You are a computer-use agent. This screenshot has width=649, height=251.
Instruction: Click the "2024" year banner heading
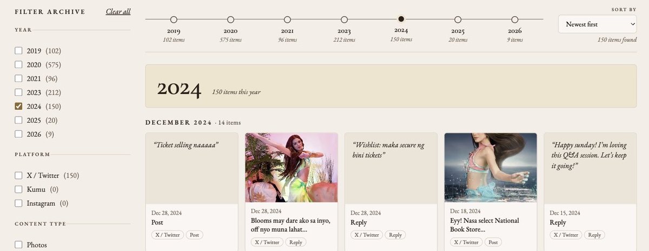[x=179, y=88]
